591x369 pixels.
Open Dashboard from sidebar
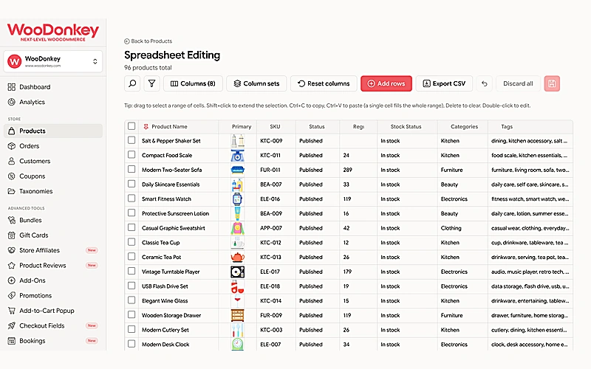click(53, 87)
